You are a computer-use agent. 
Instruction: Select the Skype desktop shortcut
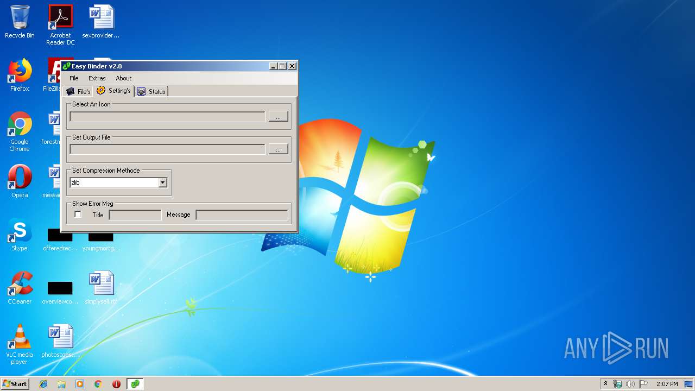point(20,235)
